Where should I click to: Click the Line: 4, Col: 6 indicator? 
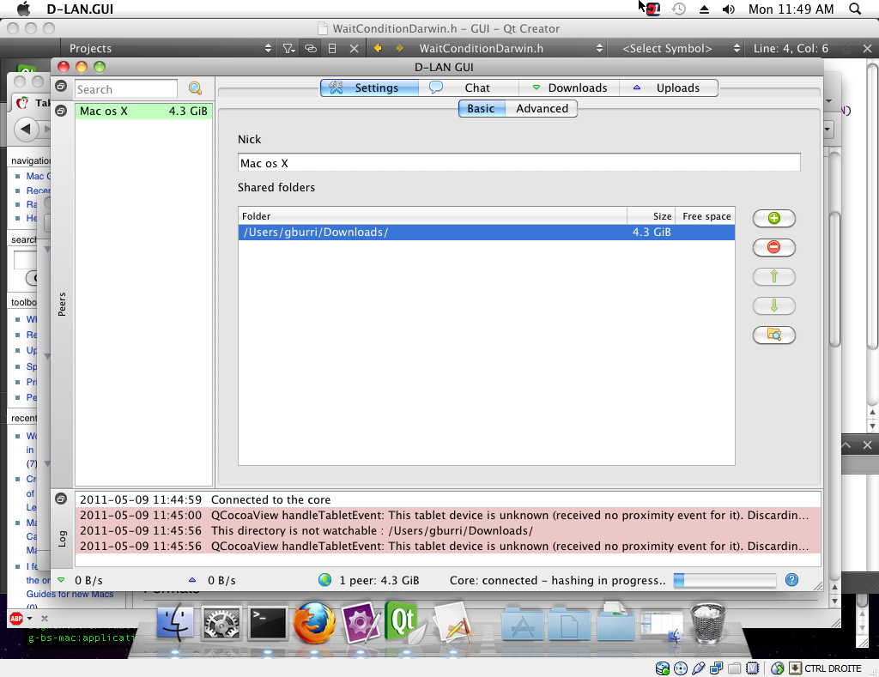click(791, 48)
